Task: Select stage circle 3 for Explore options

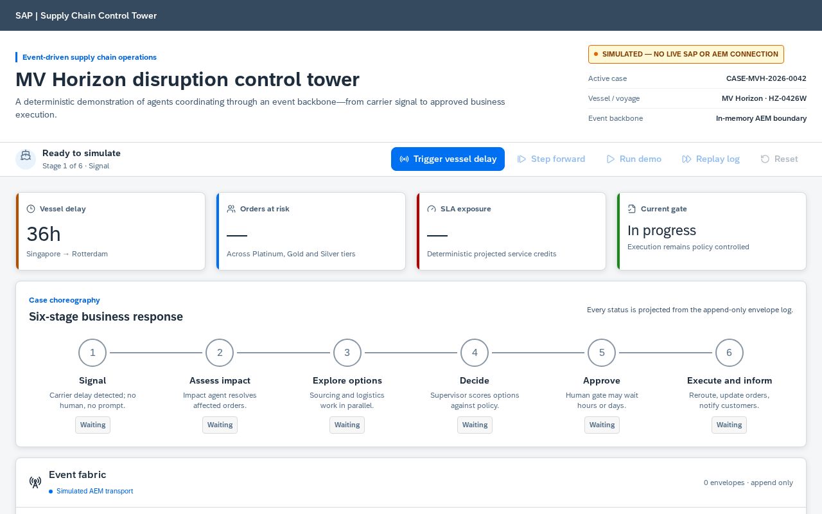Action: (347, 353)
